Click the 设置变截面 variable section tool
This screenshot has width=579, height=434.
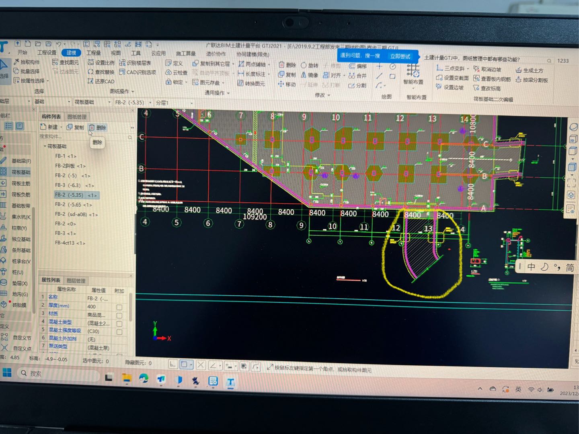click(452, 78)
